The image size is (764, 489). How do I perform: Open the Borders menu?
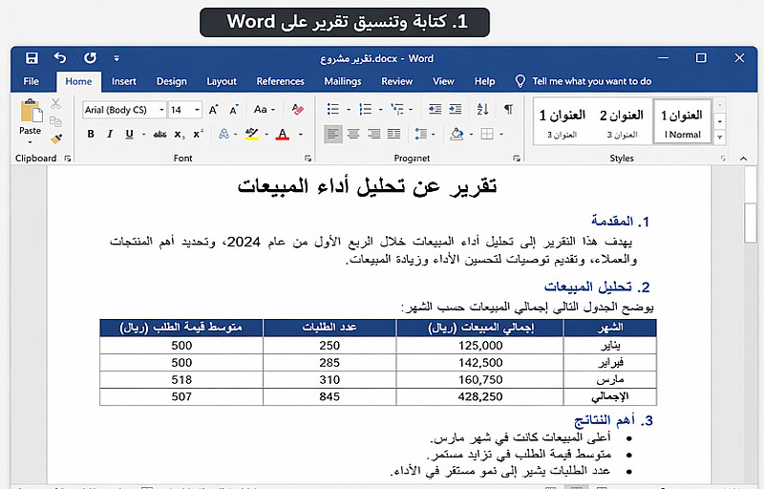coord(487,134)
